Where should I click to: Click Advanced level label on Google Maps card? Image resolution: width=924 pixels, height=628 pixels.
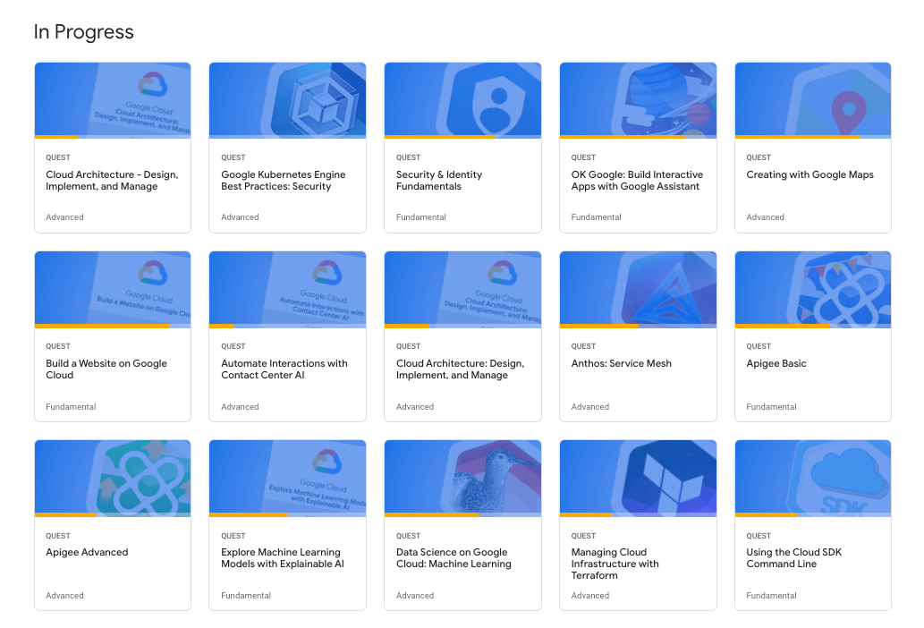765,217
